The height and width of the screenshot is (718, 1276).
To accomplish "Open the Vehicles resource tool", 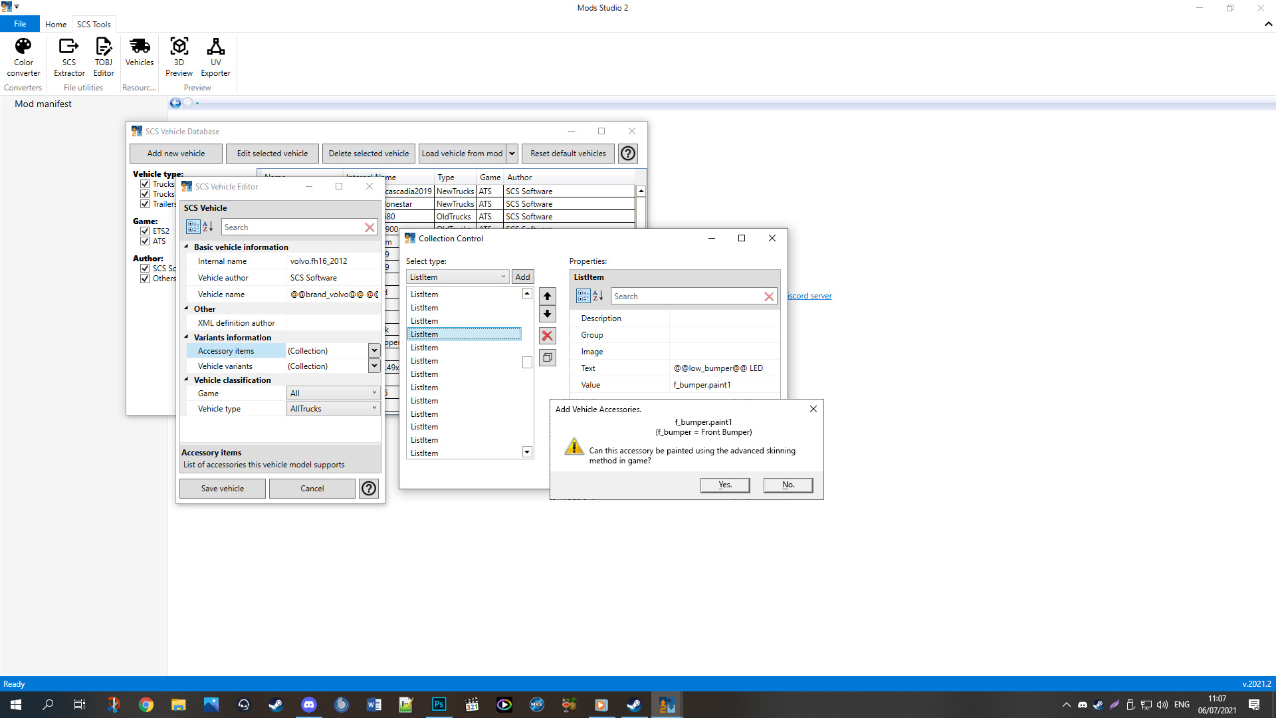I will pyautogui.click(x=139, y=57).
